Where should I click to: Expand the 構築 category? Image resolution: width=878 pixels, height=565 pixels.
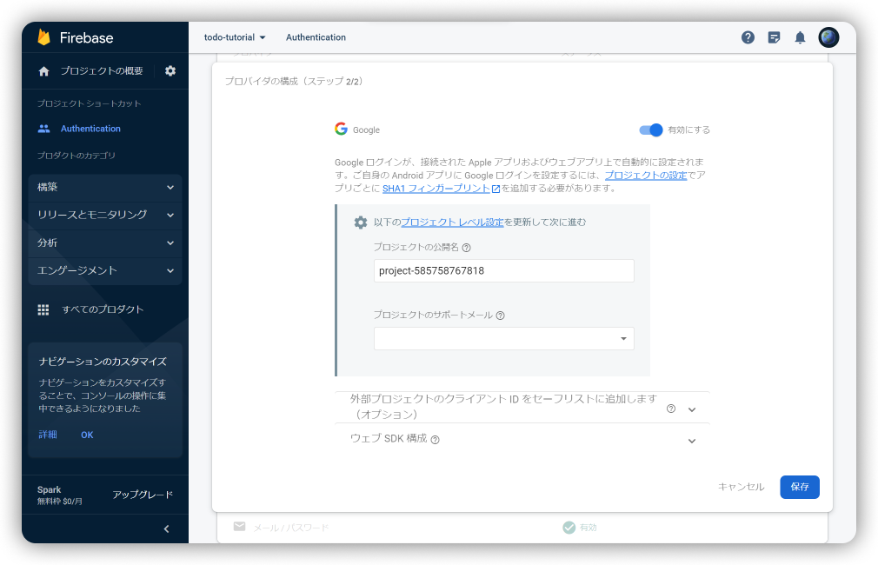105,187
